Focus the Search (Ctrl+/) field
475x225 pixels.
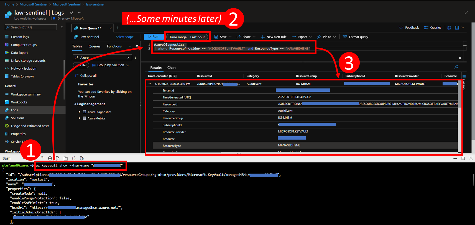(31, 27)
